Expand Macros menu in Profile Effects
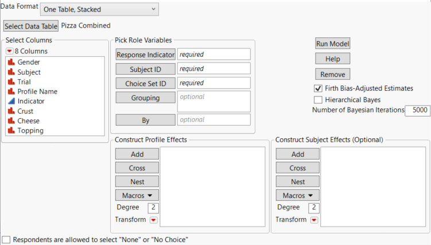This screenshot has width=431, height=245. pos(137,195)
